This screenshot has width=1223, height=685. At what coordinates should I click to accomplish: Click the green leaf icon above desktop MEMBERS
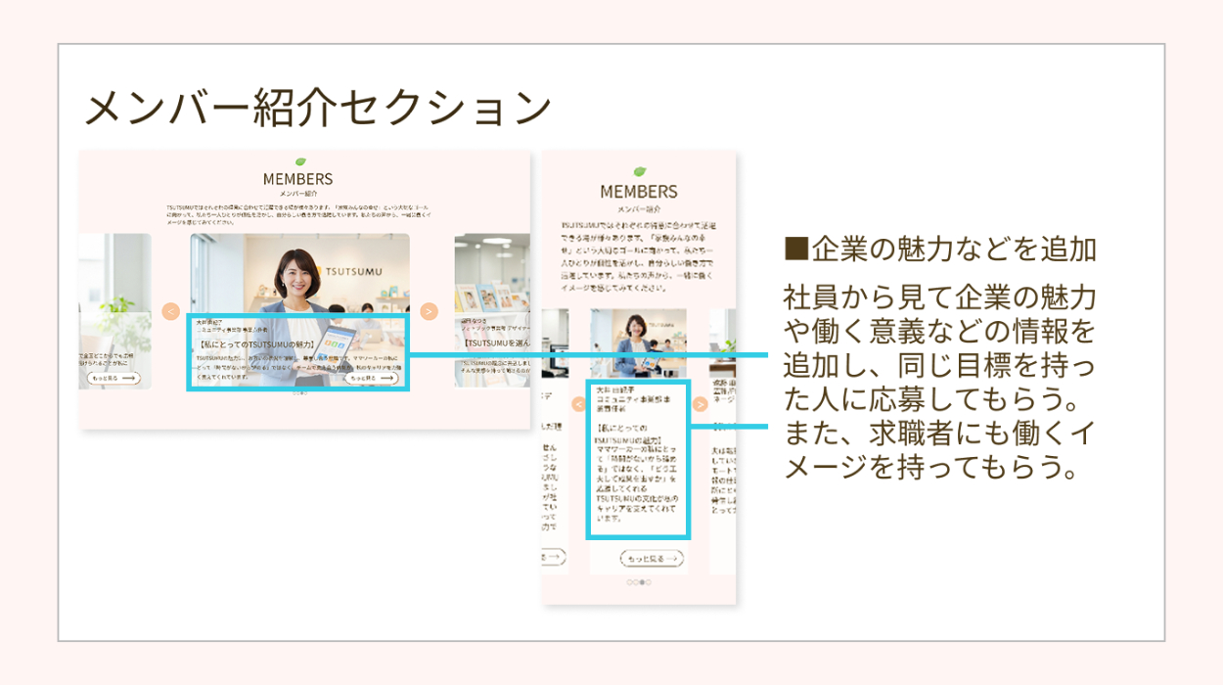299,163
